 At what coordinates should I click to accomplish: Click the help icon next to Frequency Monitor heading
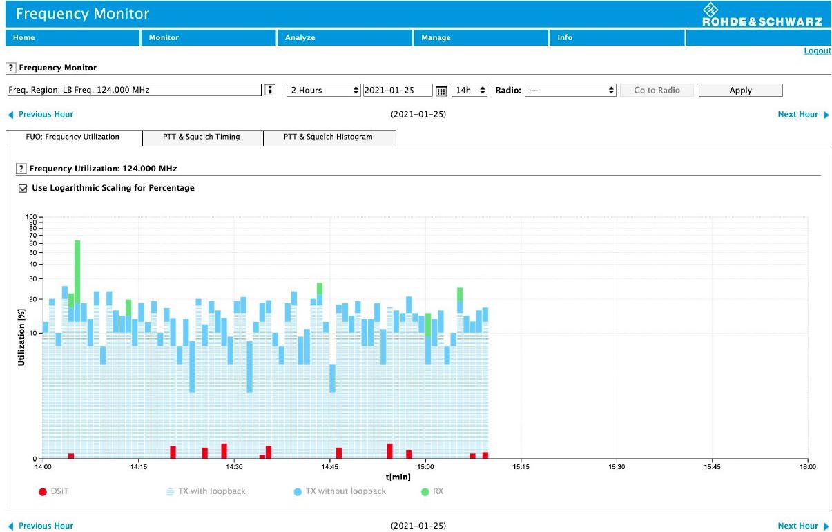(x=11, y=68)
